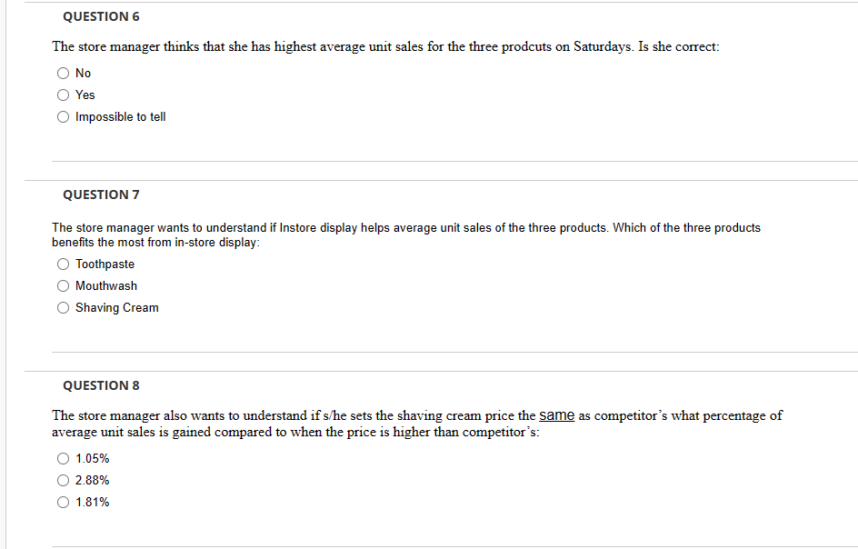Select 'Yes' for Question 6
The height and width of the screenshot is (549, 858).
[63, 95]
